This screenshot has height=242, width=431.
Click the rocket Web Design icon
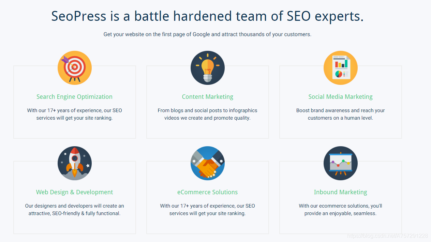75,163
